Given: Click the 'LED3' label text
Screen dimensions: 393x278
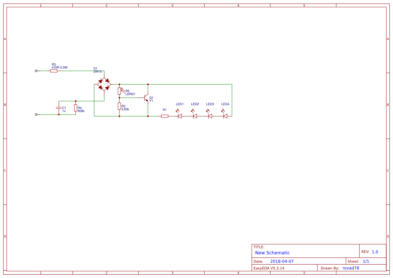Looking at the screenshot, I should click(x=210, y=104).
